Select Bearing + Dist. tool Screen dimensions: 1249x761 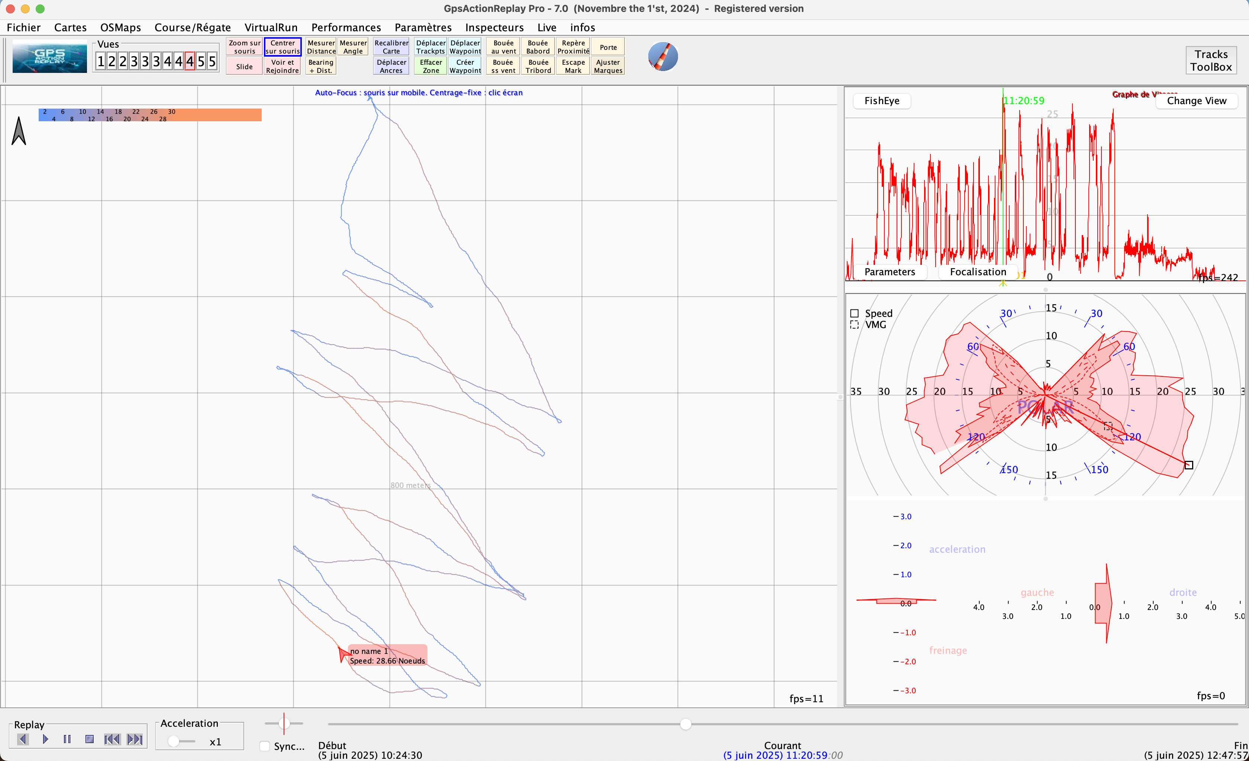[x=321, y=67]
